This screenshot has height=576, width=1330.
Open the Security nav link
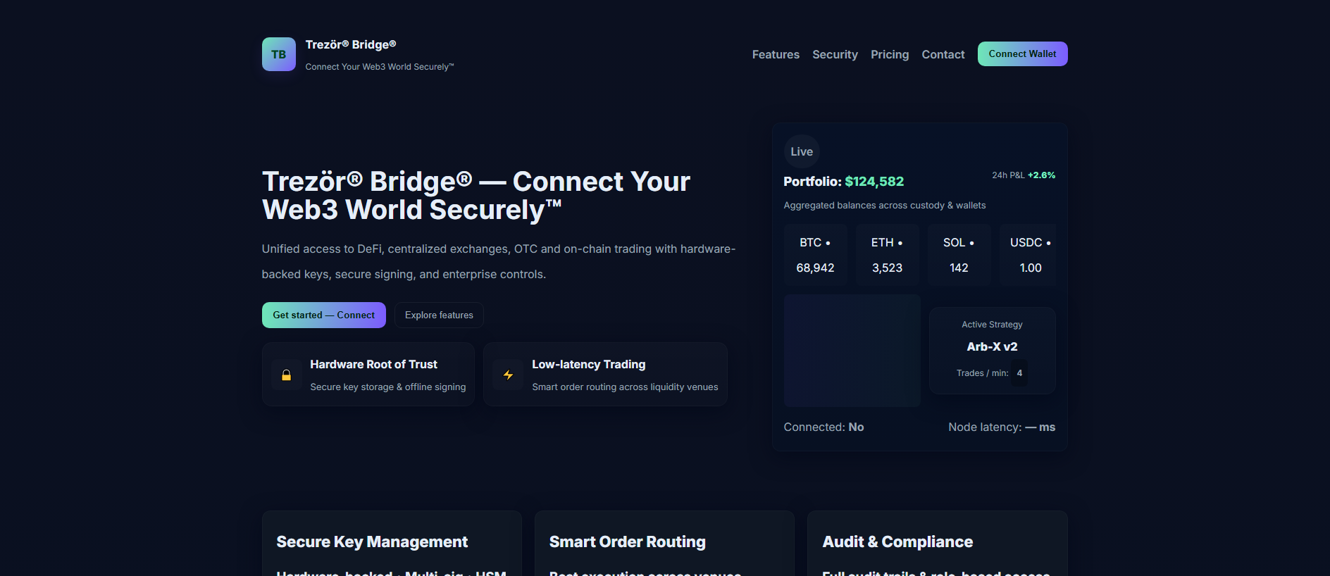835,54
